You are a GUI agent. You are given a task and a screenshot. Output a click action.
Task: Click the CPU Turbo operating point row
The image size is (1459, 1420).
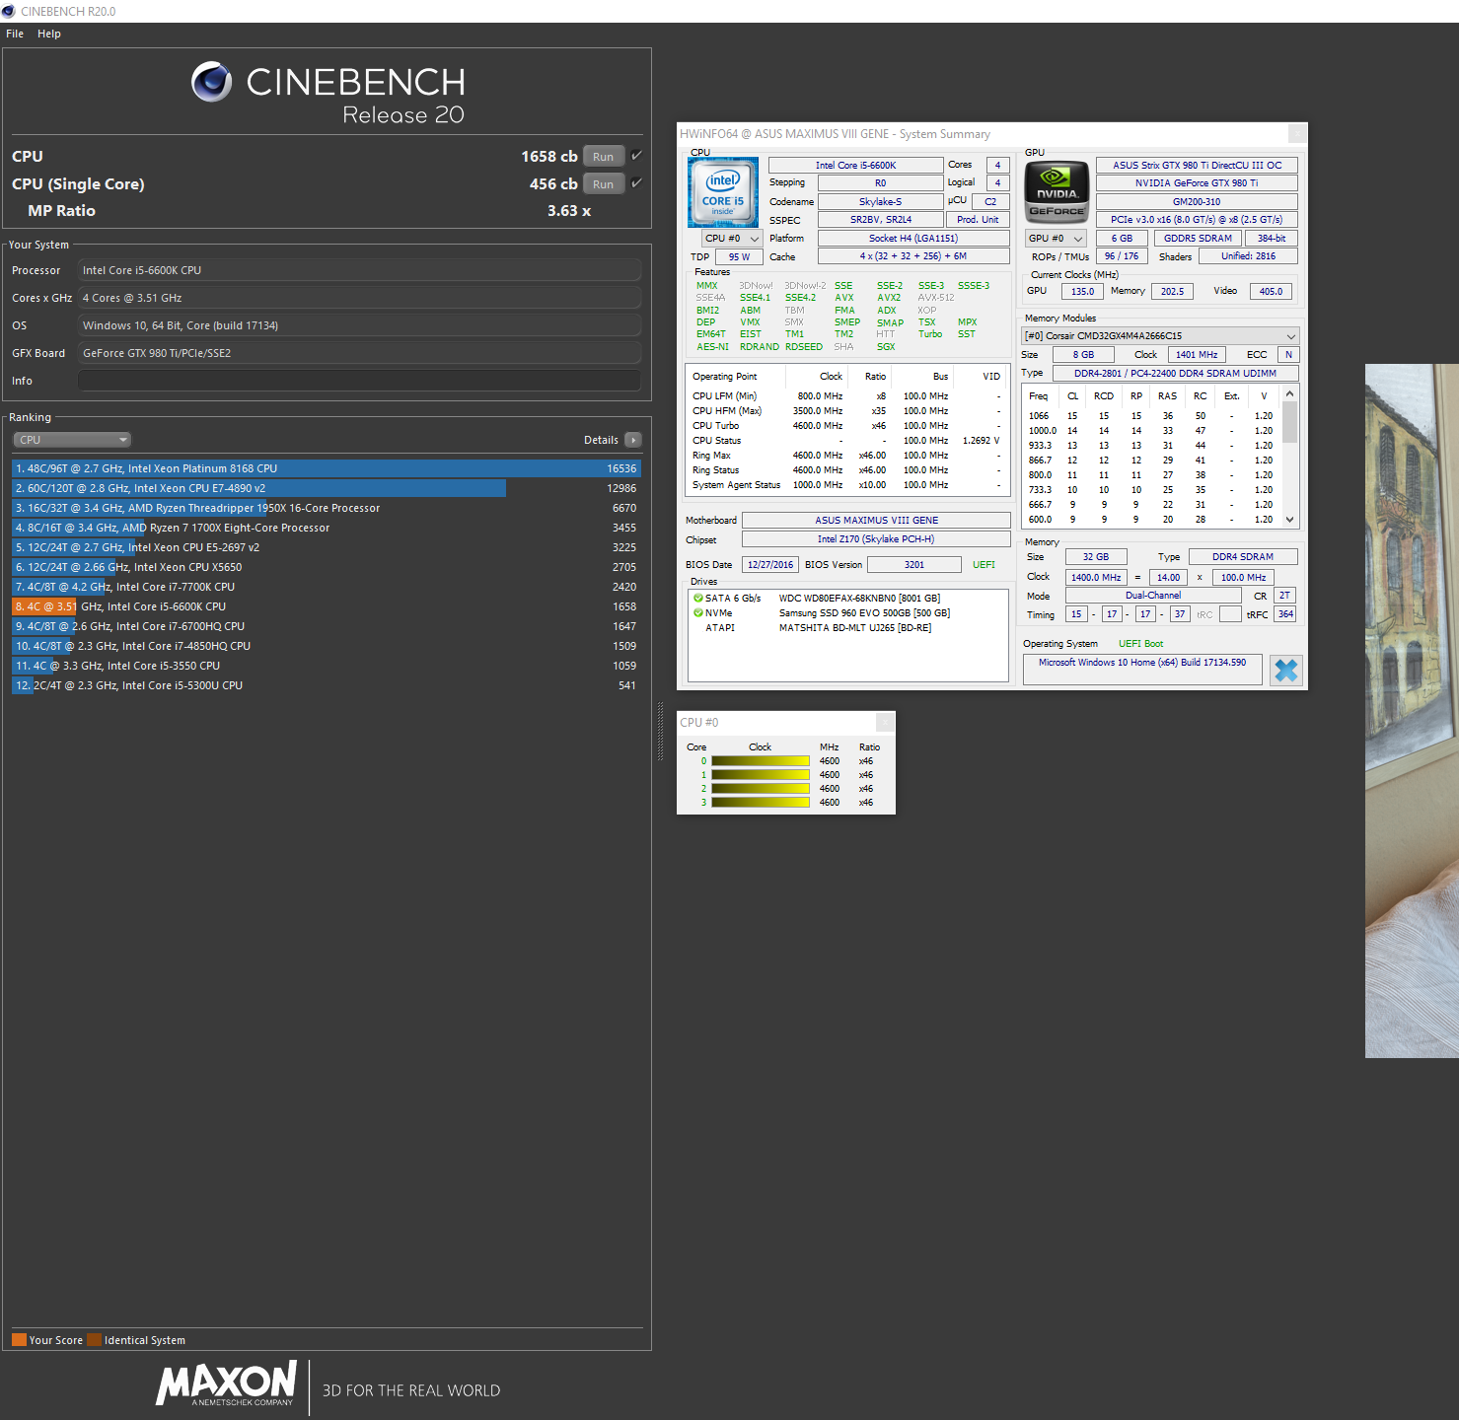point(846,426)
